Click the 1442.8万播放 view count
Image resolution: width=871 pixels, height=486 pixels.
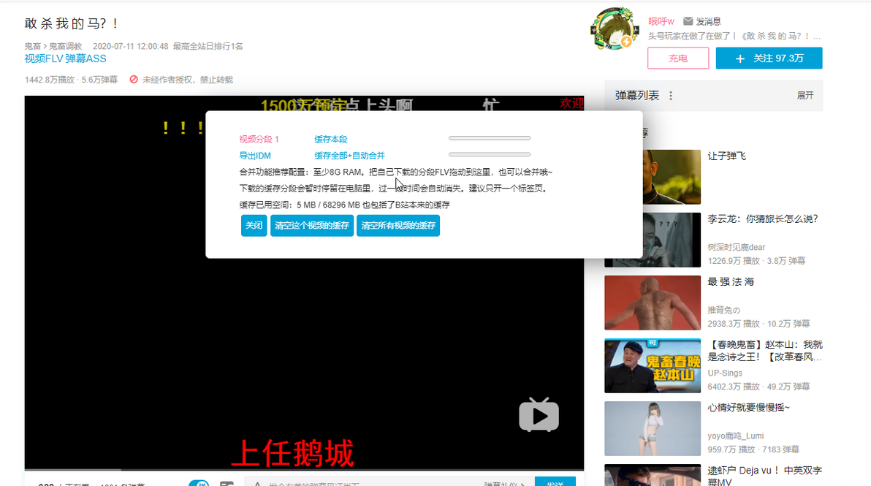50,80
